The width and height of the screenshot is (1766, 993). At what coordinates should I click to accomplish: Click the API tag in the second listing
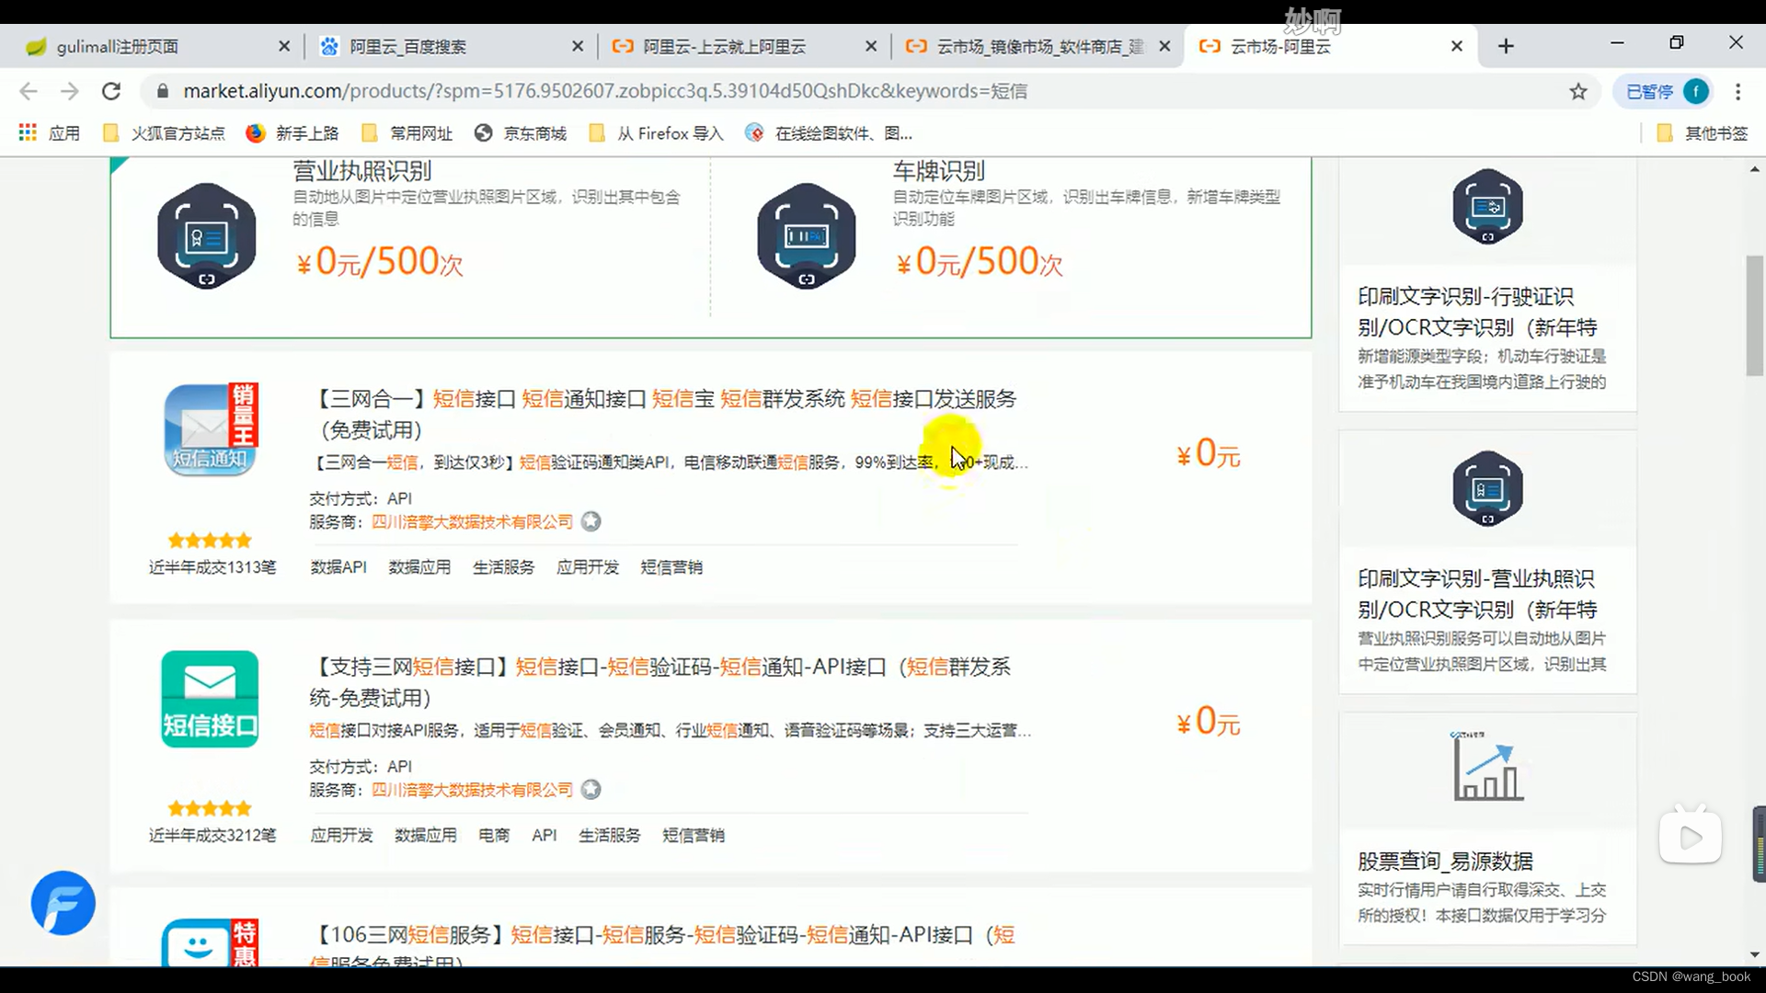[x=545, y=835]
